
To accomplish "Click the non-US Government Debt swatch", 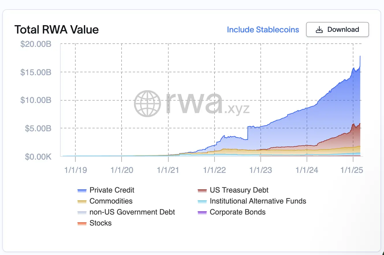I will click(82, 212).
